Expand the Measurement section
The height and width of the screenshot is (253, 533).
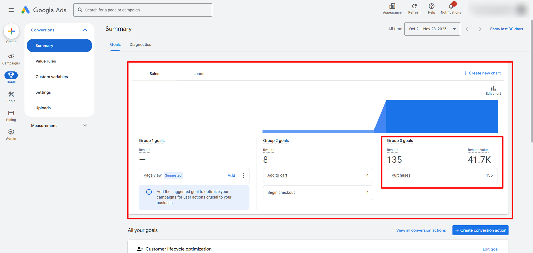pyautogui.click(x=85, y=126)
